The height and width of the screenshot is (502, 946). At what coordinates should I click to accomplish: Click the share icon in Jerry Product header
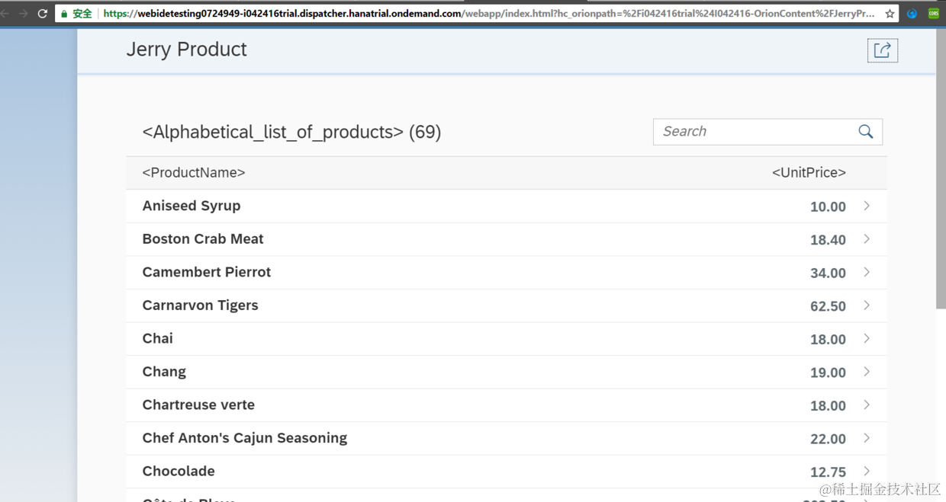tap(882, 50)
